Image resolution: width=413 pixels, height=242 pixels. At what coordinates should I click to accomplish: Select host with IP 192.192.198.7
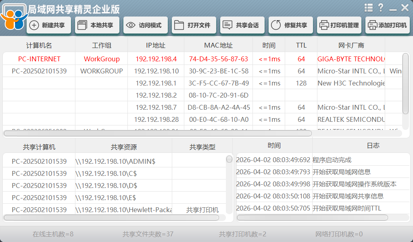[156, 107]
